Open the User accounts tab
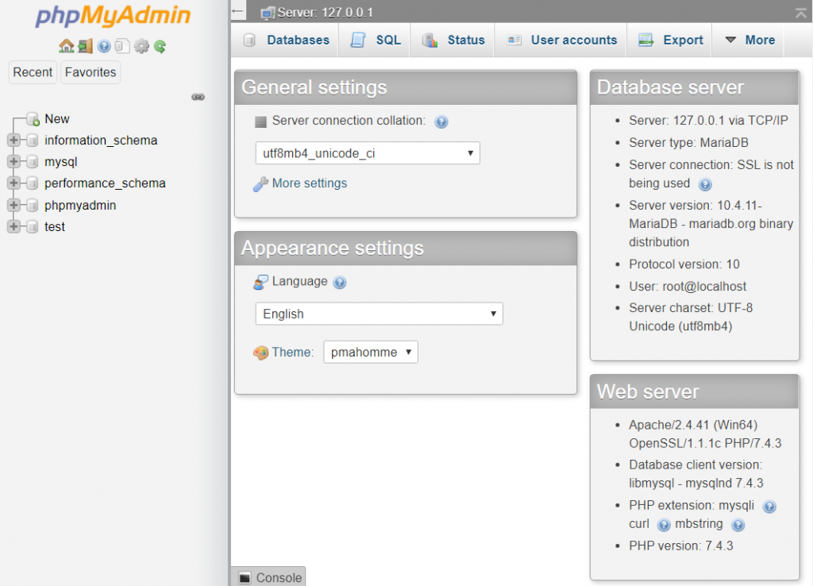The height and width of the screenshot is (586, 813). (x=562, y=40)
